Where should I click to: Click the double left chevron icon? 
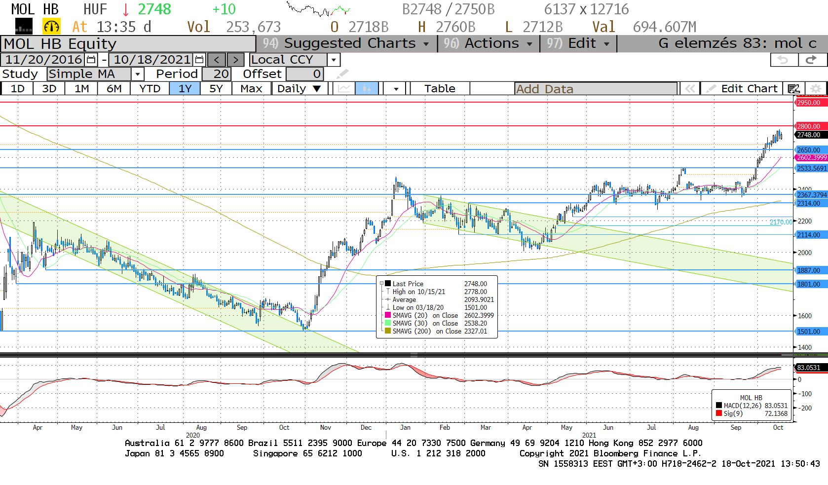click(x=690, y=89)
